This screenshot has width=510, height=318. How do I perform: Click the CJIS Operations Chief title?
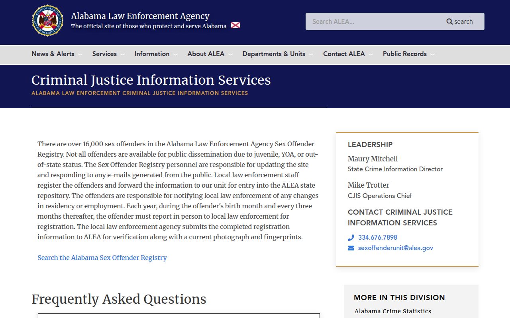[380, 196]
